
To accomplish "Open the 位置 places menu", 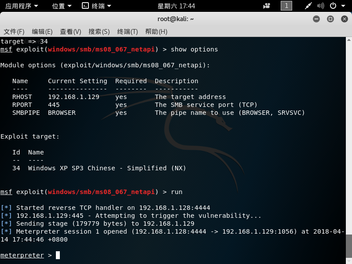I will click(x=62, y=6).
